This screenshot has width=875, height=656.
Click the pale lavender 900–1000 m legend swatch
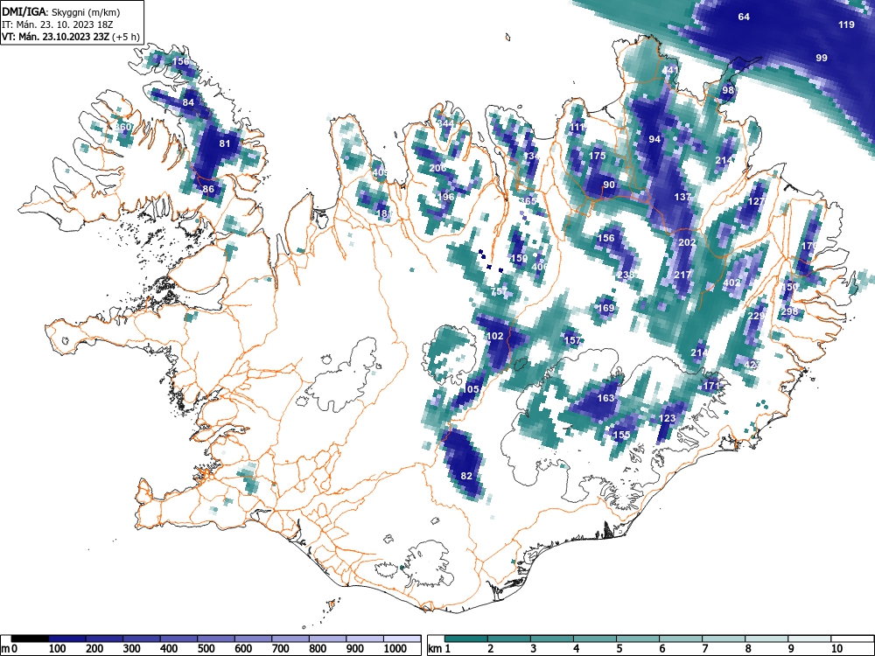(365, 639)
